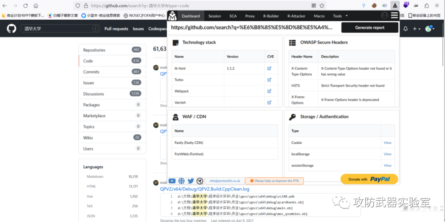The height and width of the screenshot is (222, 445).
Task: Reload the page with the refresh icon
Action: (x=25, y=6)
